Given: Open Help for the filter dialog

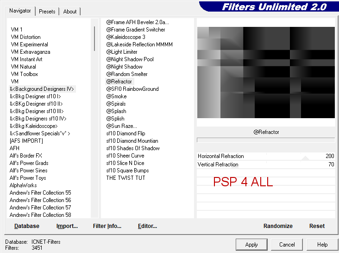Looking at the screenshot, I should 322,244.
